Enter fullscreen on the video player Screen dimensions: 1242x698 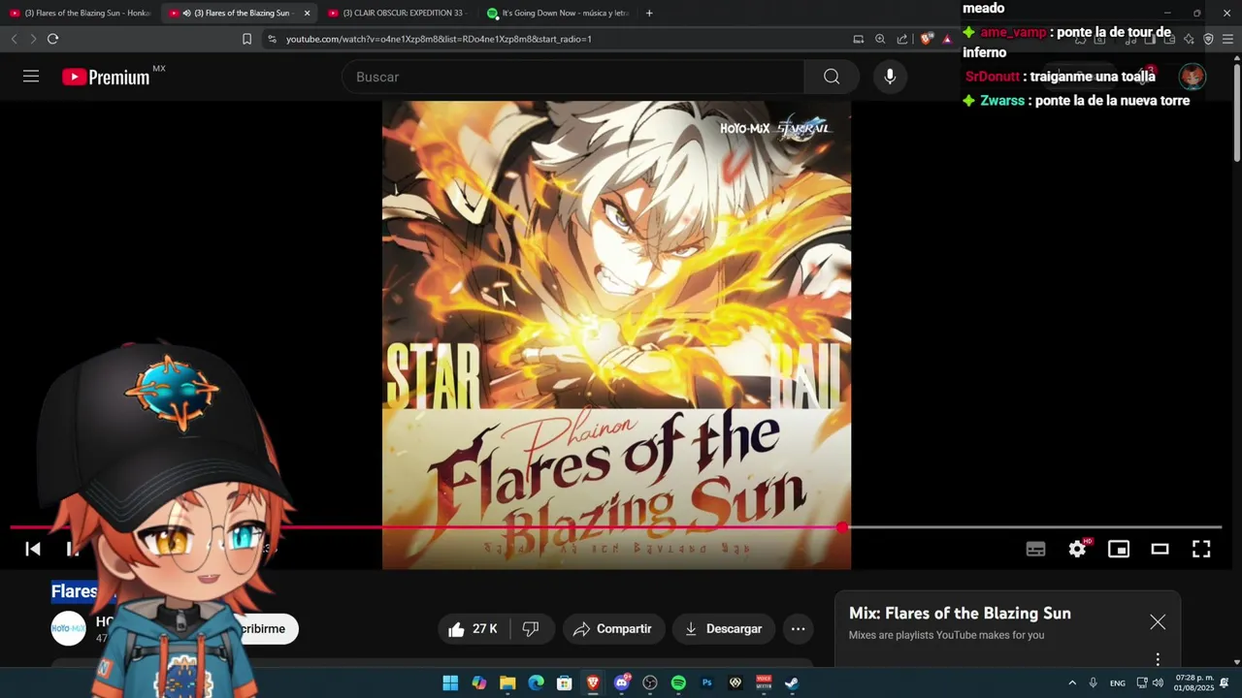[x=1201, y=549]
